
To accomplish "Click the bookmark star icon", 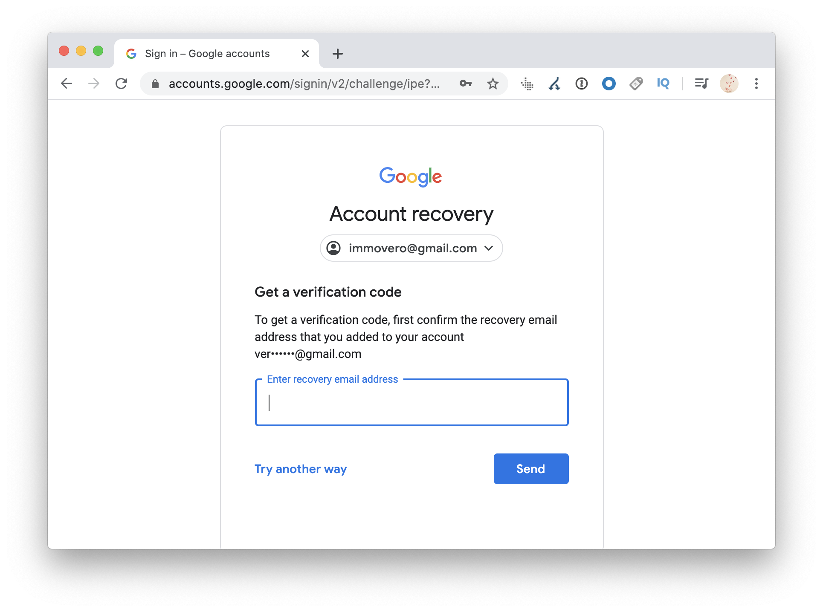I will click(x=492, y=83).
